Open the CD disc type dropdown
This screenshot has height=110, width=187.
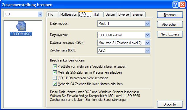(x=40, y=14)
